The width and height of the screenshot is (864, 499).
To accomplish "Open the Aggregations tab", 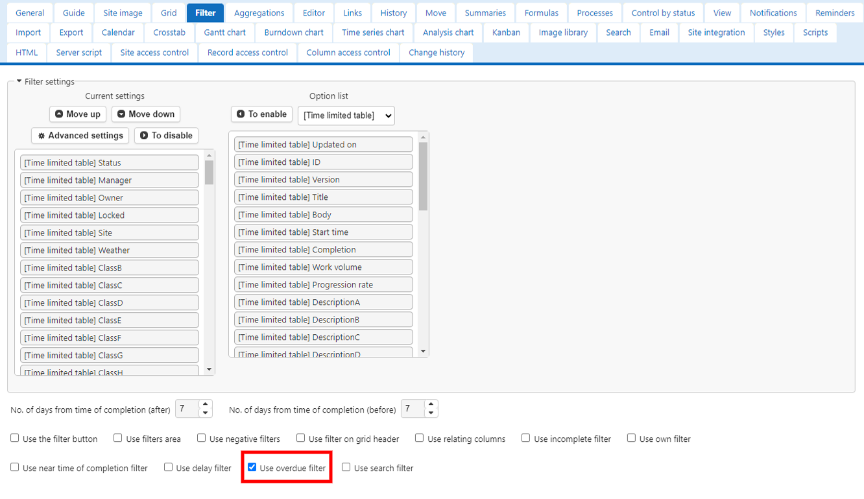I will click(259, 13).
